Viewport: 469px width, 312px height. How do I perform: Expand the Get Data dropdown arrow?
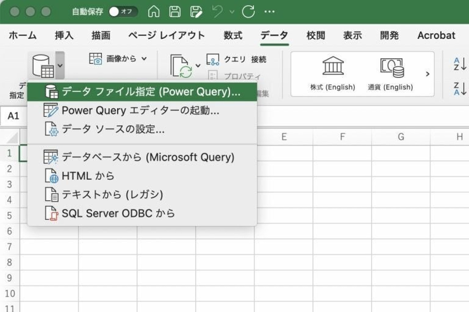click(60, 65)
